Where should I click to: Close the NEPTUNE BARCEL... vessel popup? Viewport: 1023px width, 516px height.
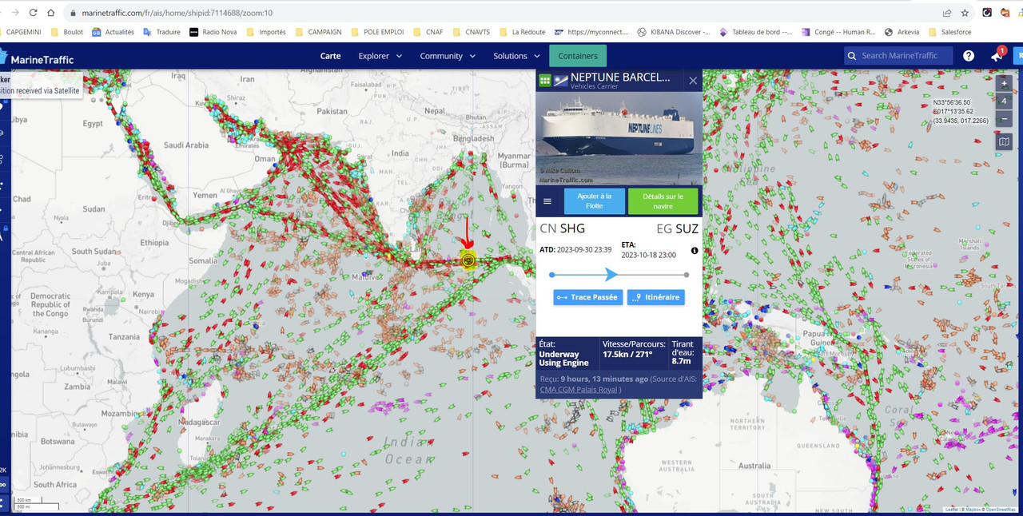tap(693, 80)
